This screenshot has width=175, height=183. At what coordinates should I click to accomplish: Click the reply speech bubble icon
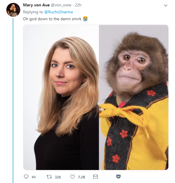point(26,177)
